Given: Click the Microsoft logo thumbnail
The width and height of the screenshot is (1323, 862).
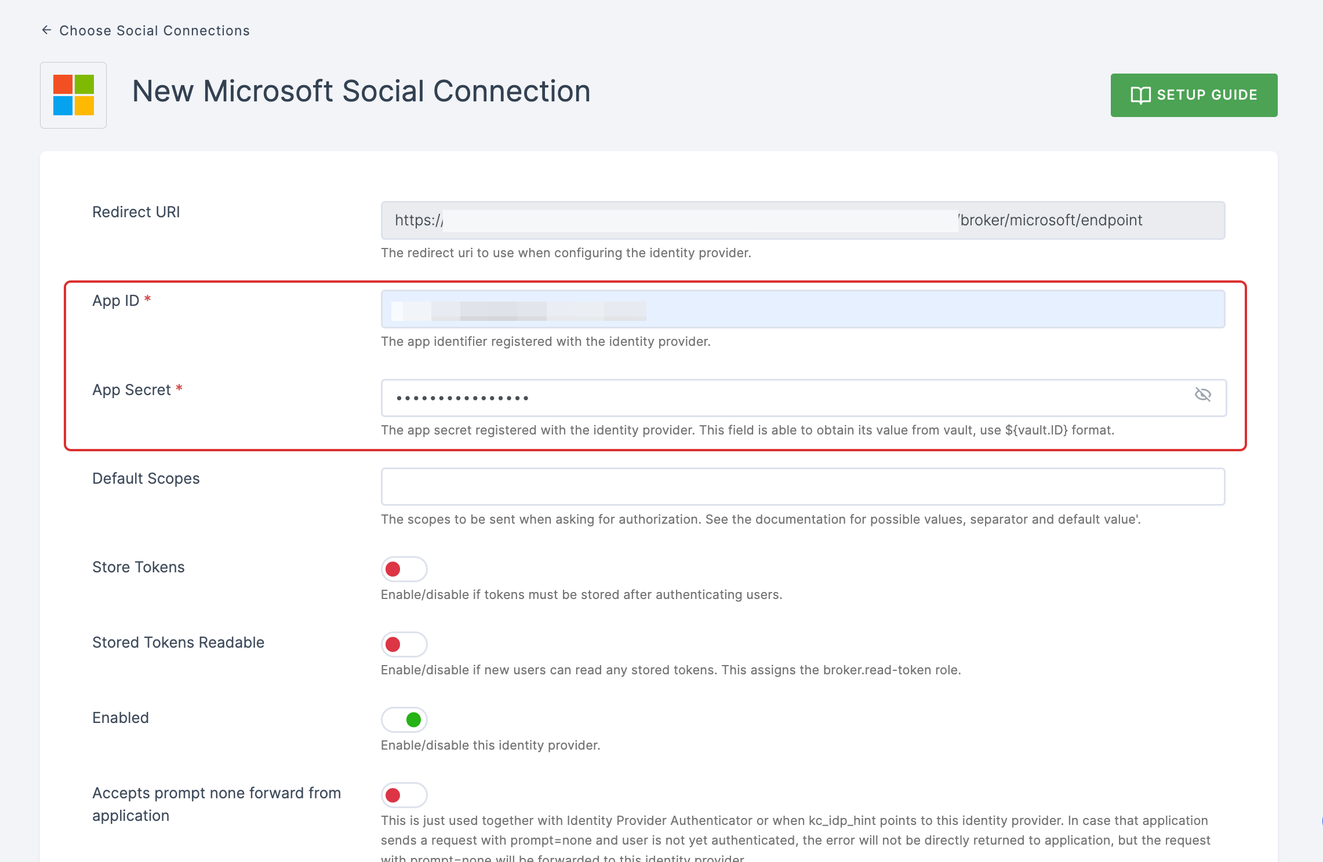Looking at the screenshot, I should click(x=73, y=95).
